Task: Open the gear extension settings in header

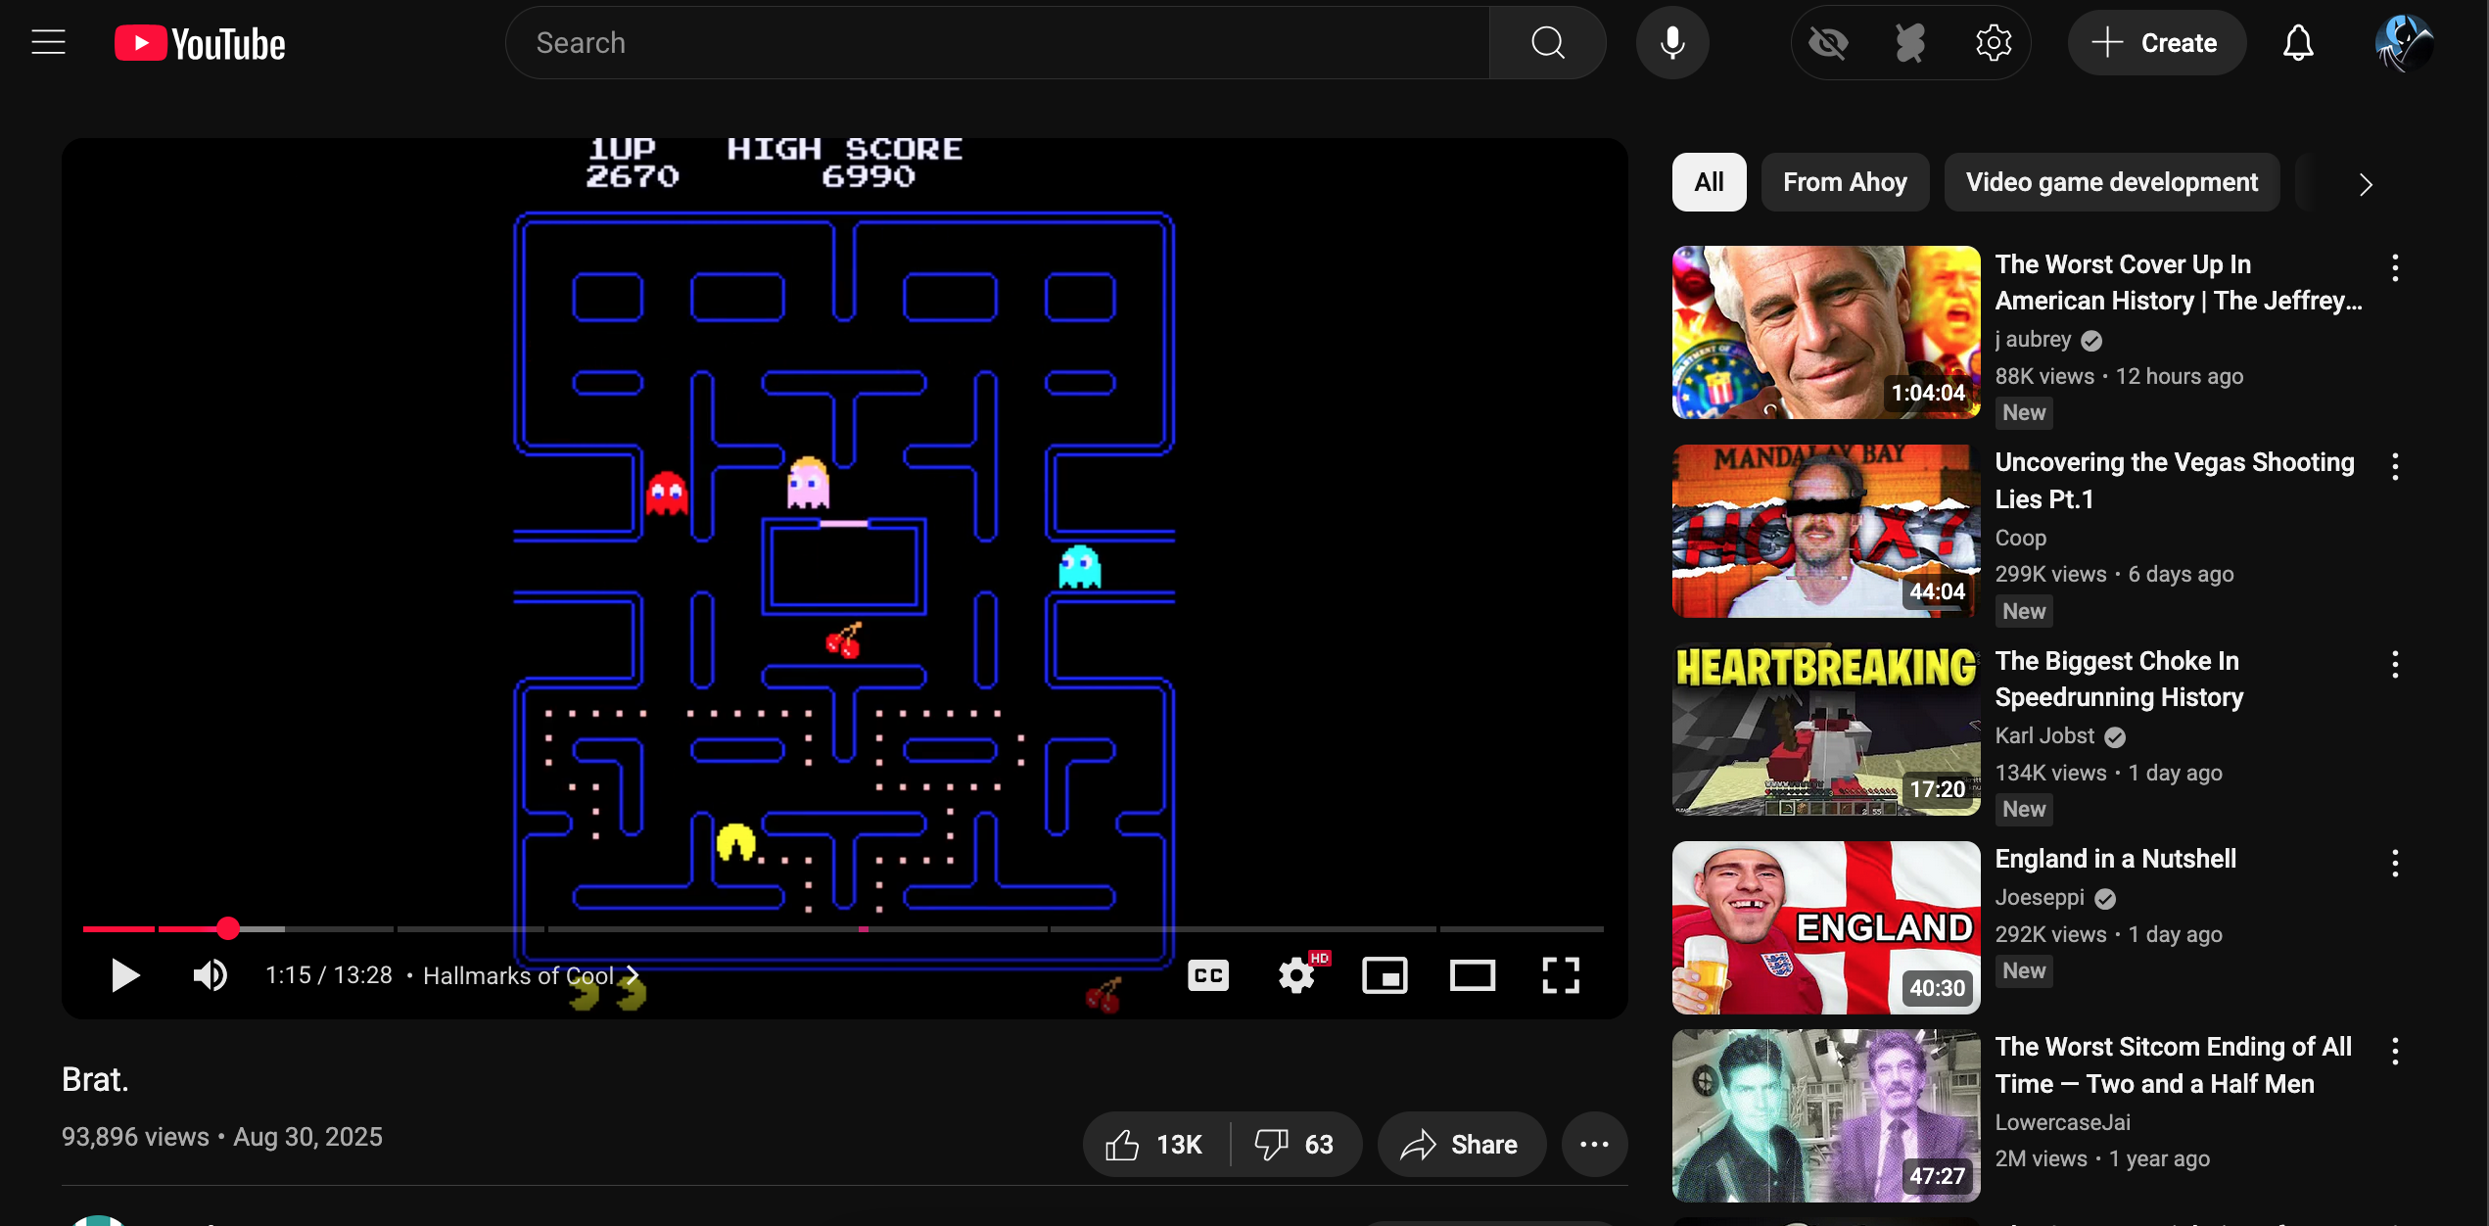Action: (1994, 43)
